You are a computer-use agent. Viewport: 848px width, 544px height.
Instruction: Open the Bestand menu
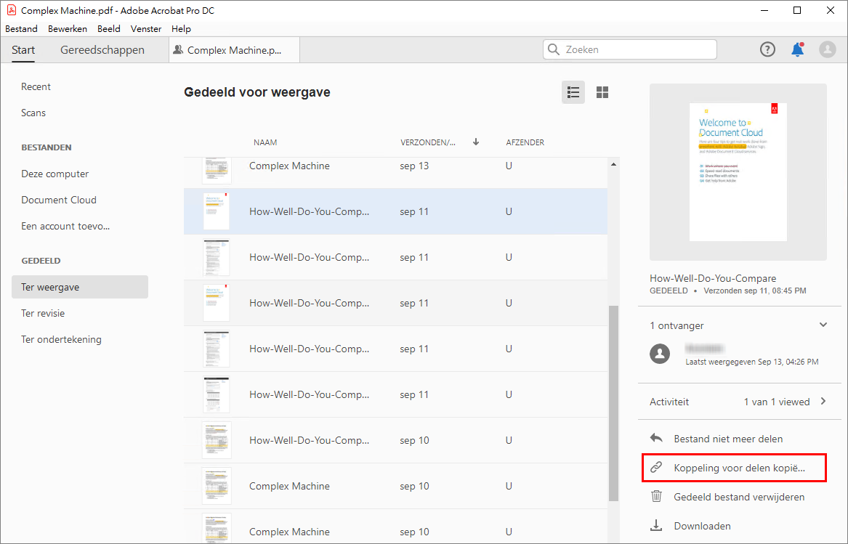coord(21,28)
